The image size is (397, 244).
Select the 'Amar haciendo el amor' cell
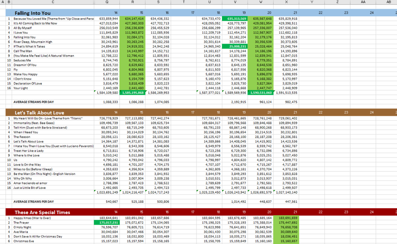click(53, 183)
